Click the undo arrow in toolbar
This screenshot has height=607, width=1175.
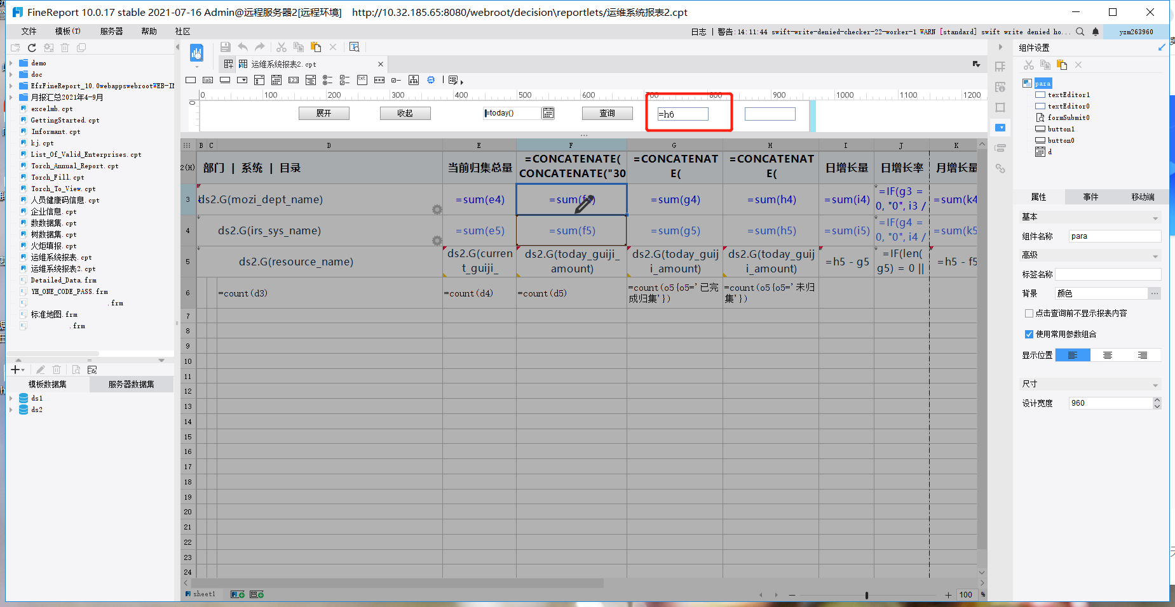pyautogui.click(x=243, y=47)
